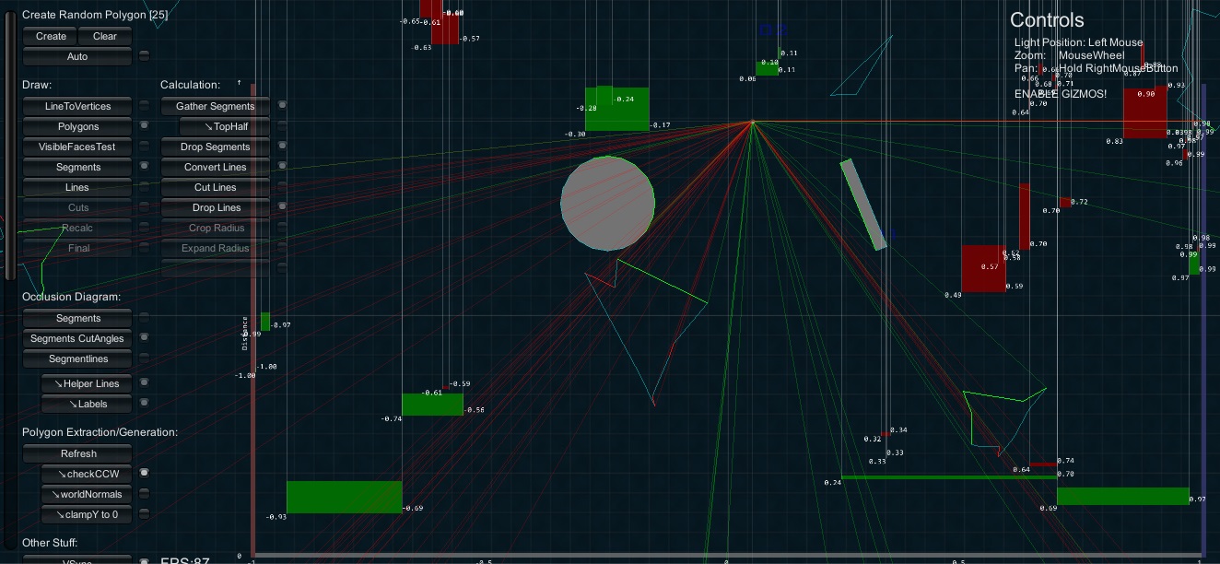This screenshot has height=564, width=1220.
Task: Click the checkCCW button
Action: (87, 475)
